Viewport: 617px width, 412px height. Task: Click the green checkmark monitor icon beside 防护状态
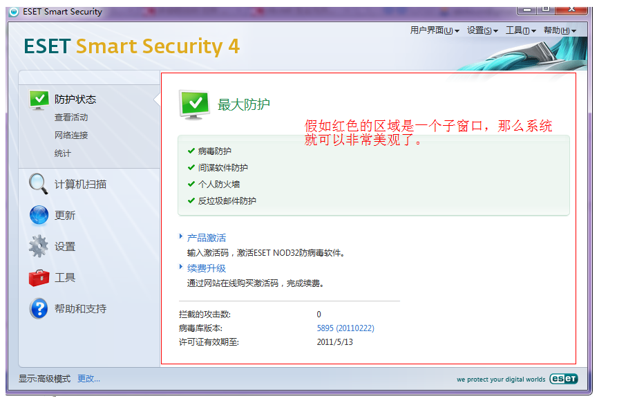(39, 100)
